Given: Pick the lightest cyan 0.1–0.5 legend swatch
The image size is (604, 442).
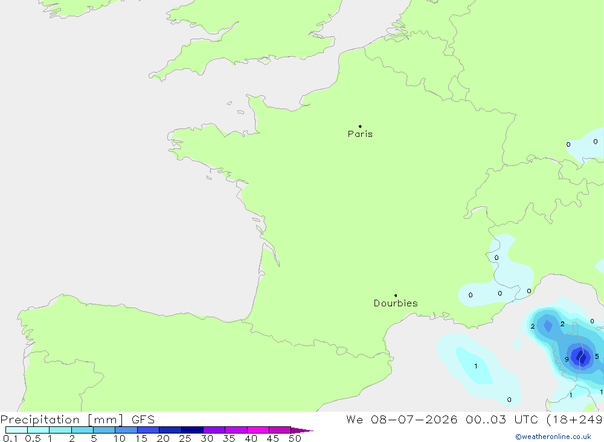Looking at the screenshot, I should click(x=16, y=430).
